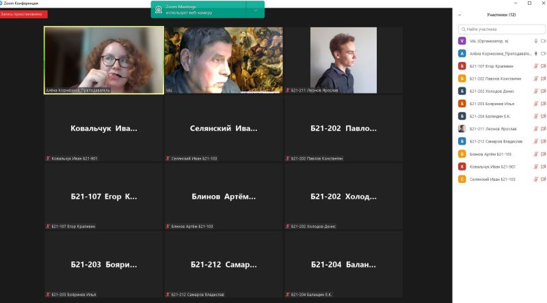Click the avatar of Б21-202 Холодов Денис in list

click(x=462, y=91)
